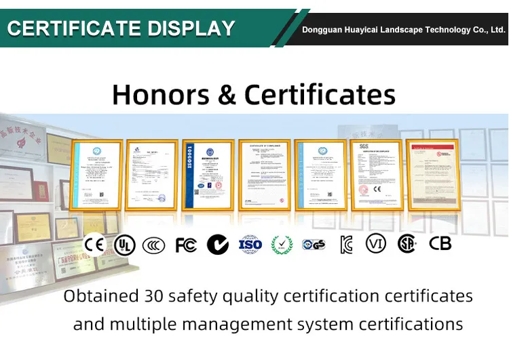Click Dongguan Huayicai Landscape Technology company name
509x351 pixels.
403,30
